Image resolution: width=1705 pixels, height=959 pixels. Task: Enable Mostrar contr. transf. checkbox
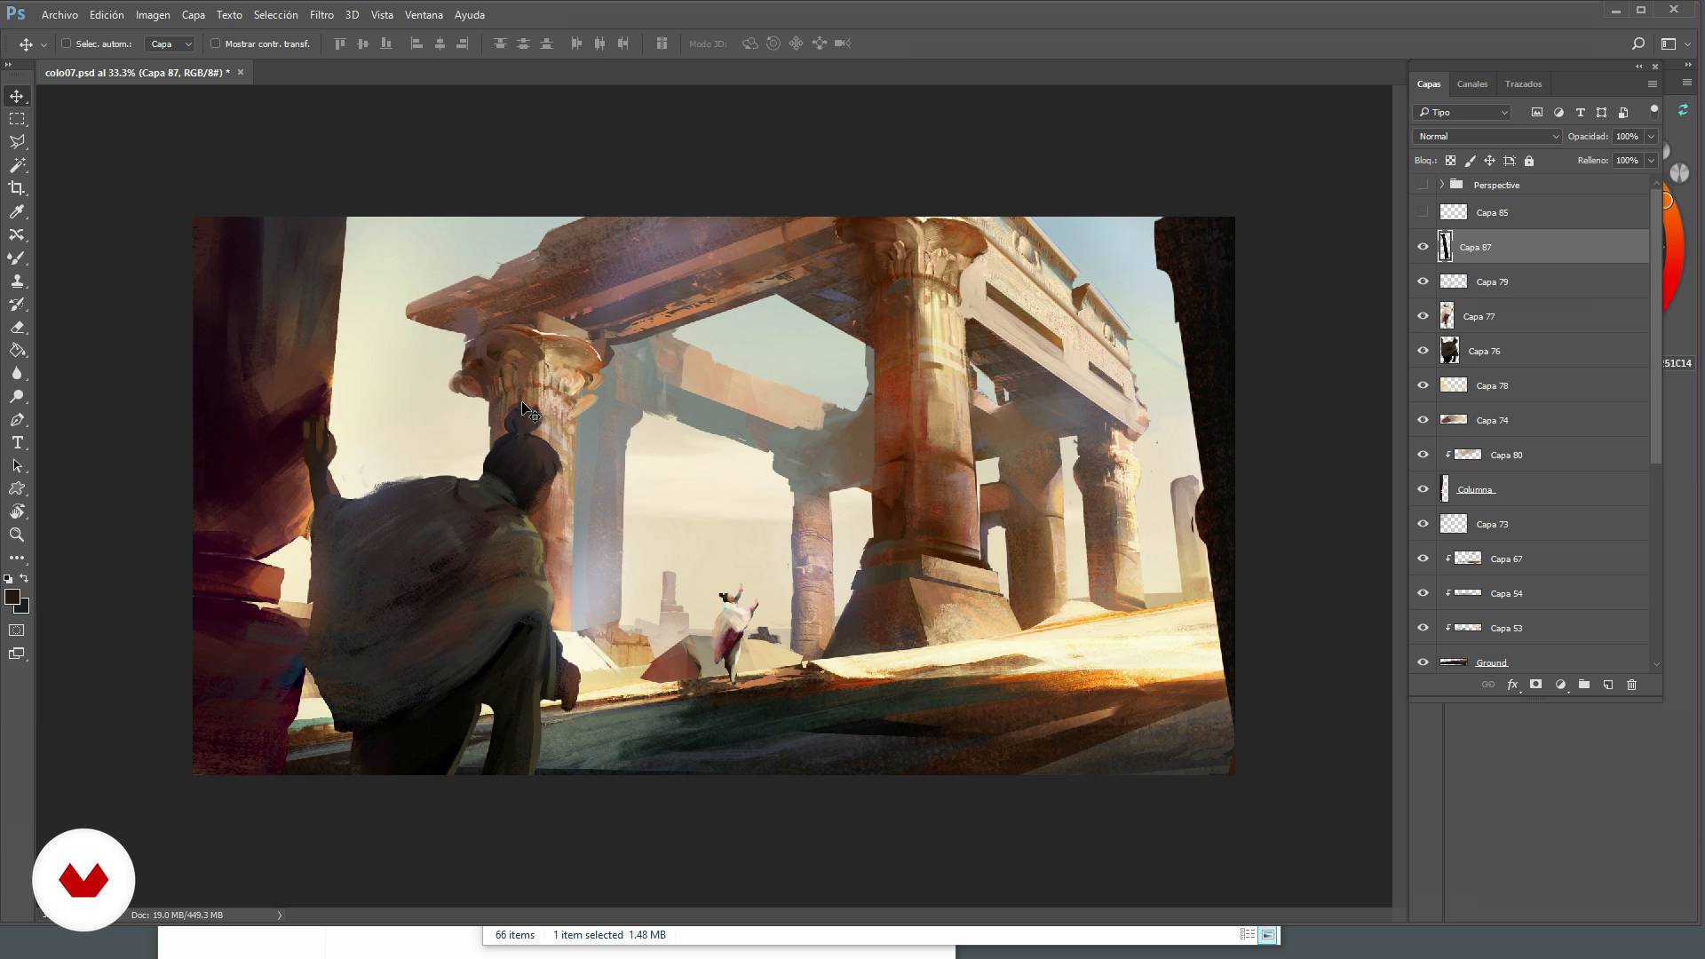click(x=215, y=44)
